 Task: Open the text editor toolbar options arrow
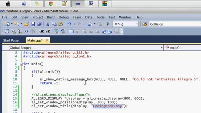pos(122,32)
